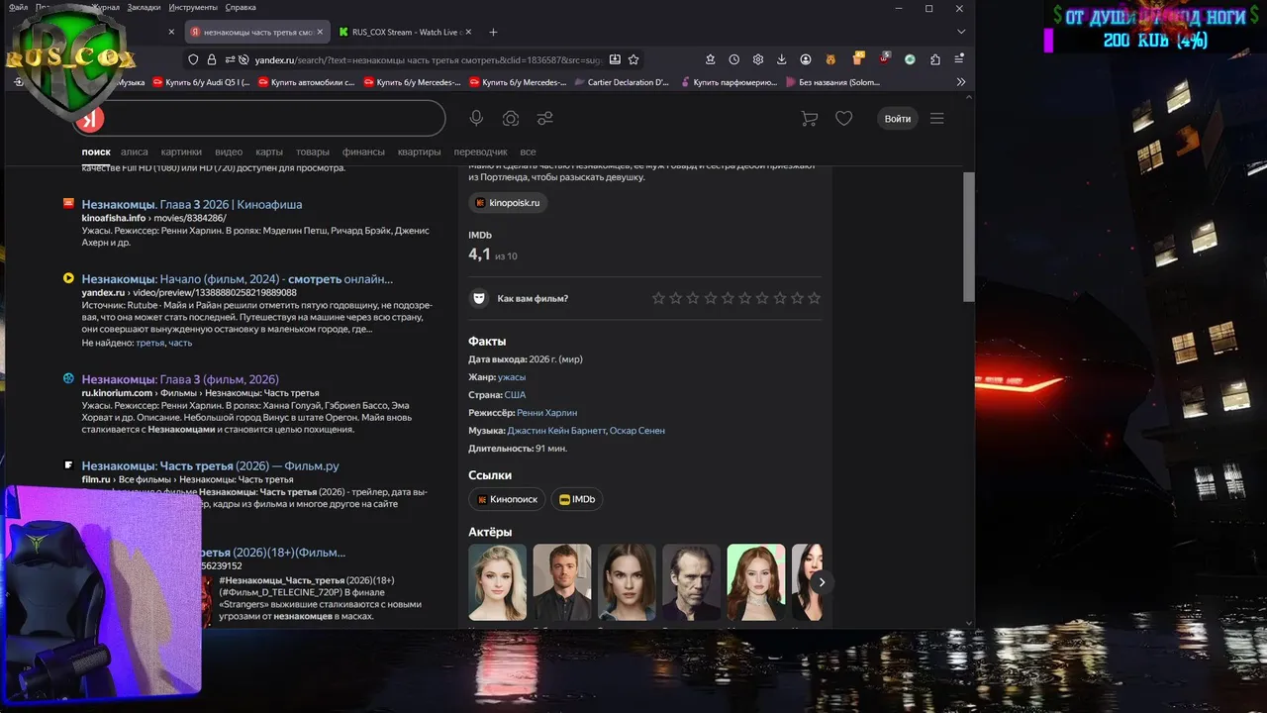Select the карты search tab

pos(269,152)
